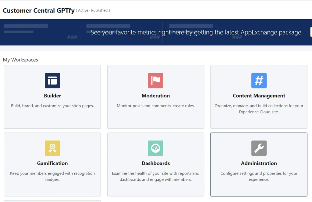Click the Administration wrench icon
Viewport: 312px width, 202px height.
[x=259, y=148]
